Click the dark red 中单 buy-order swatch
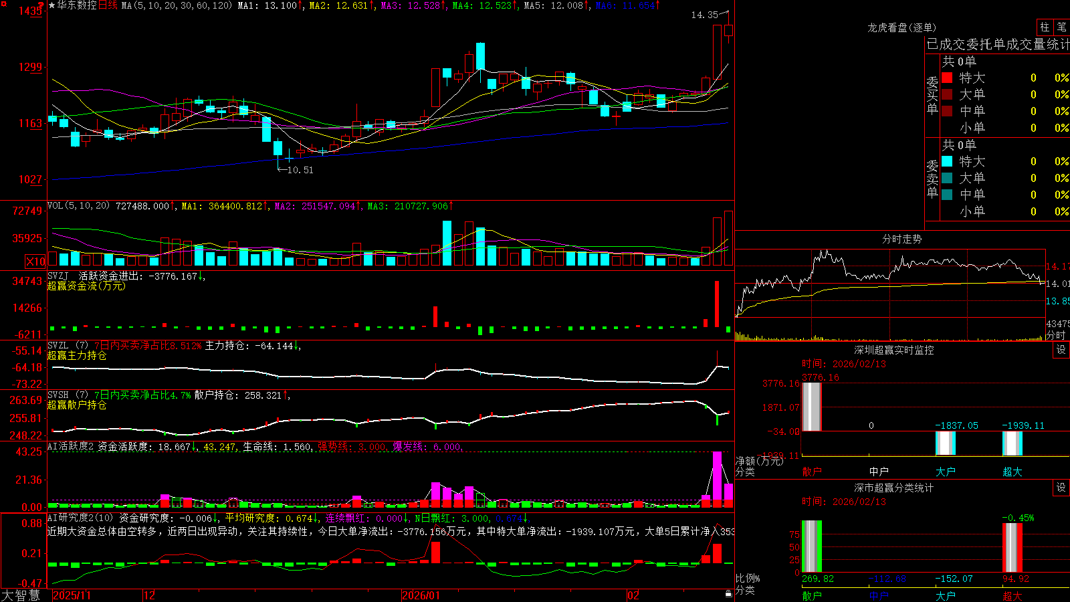This screenshot has width=1070, height=602. (x=947, y=111)
